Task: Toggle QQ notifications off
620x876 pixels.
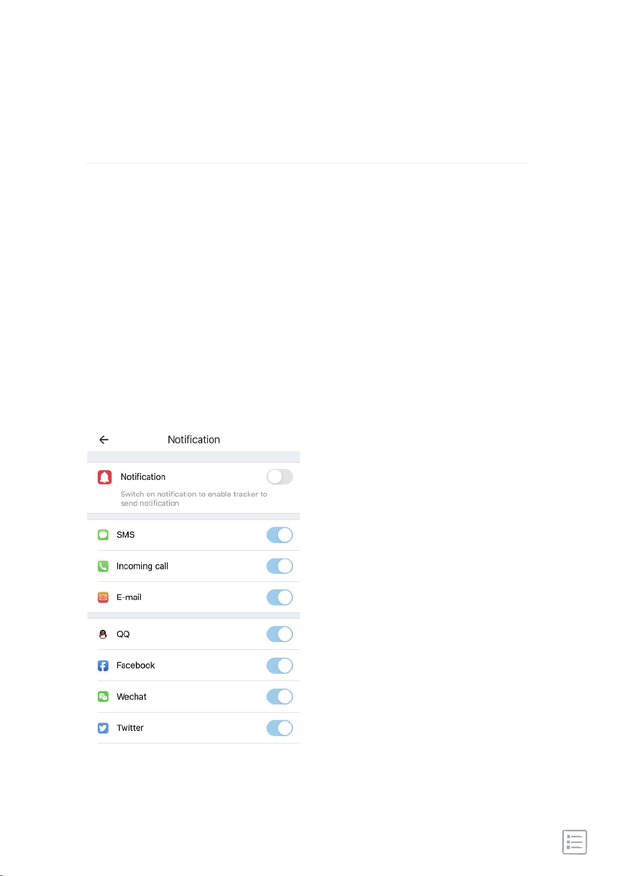Action: tap(280, 634)
